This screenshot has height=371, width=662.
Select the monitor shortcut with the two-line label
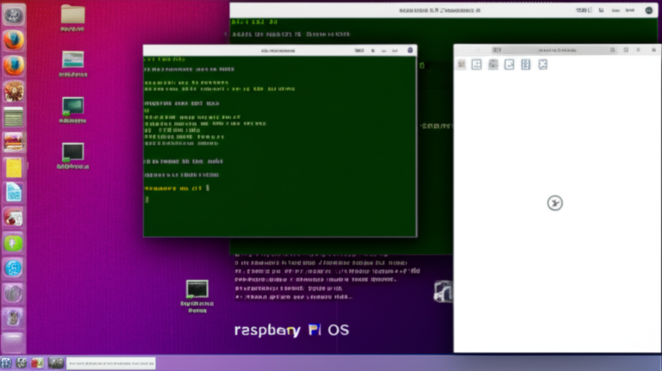tap(197, 290)
